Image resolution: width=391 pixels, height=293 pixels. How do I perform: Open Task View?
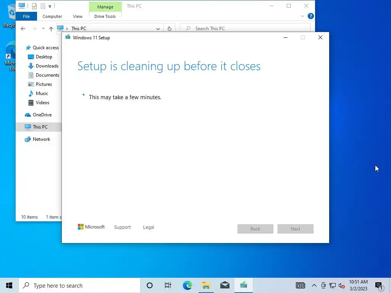(x=168, y=285)
